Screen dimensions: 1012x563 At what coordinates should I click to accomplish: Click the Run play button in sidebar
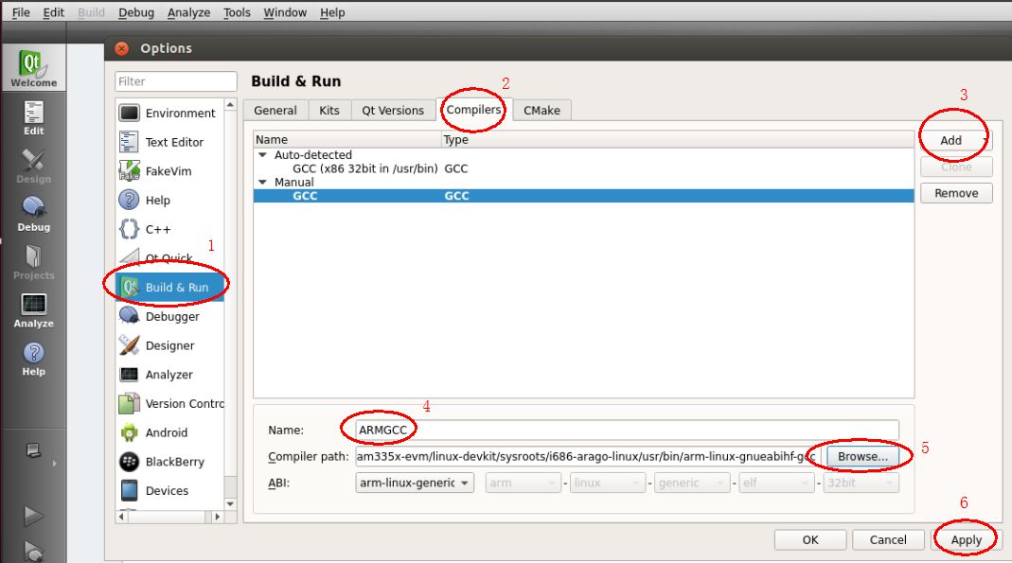click(x=33, y=516)
